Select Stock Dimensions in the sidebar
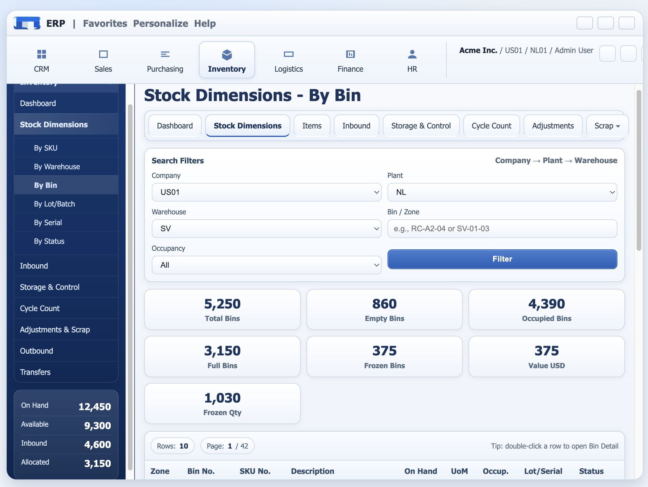The width and height of the screenshot is (648, 487). [x=66, y=125]
